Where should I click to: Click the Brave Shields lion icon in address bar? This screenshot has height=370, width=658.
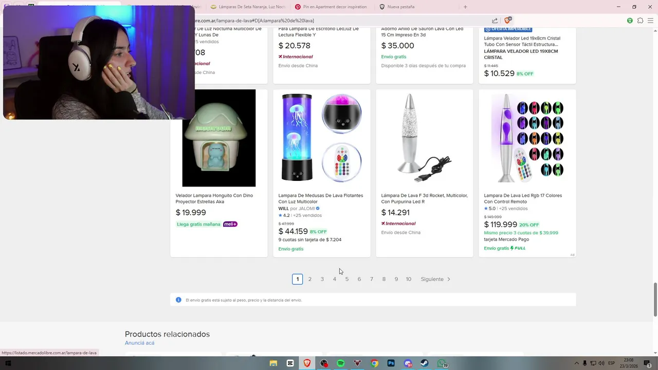coord(507,21)
